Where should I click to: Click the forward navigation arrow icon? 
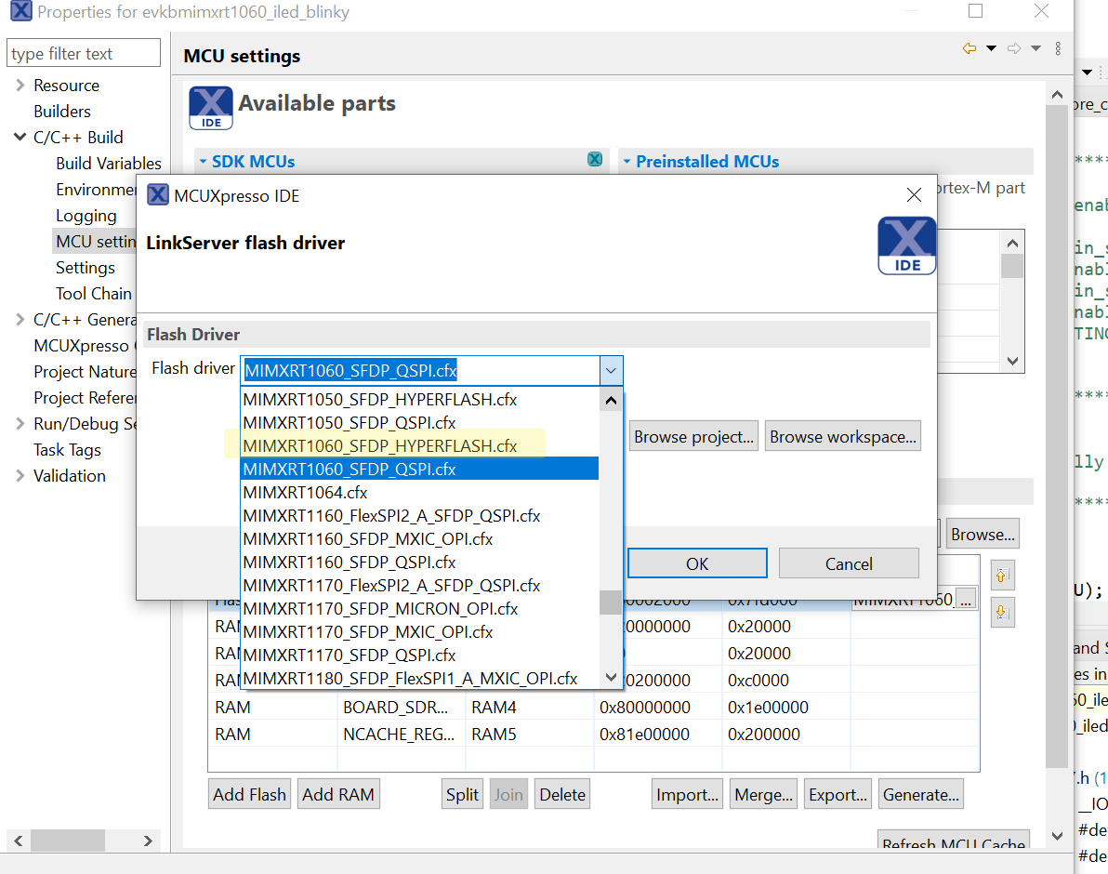[x=1014, y=48]
